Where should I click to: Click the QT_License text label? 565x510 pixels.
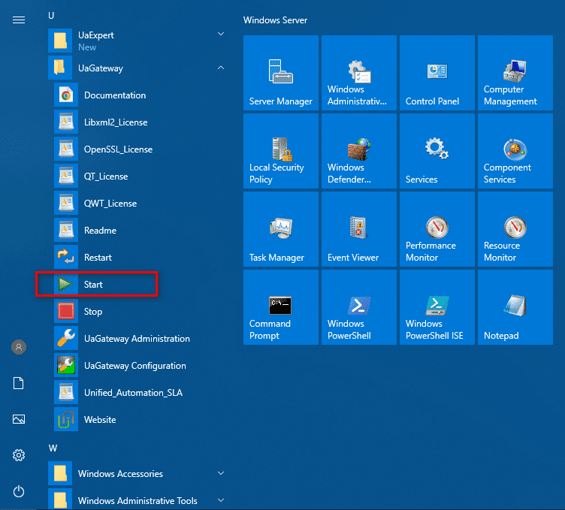tap(106, 177)
